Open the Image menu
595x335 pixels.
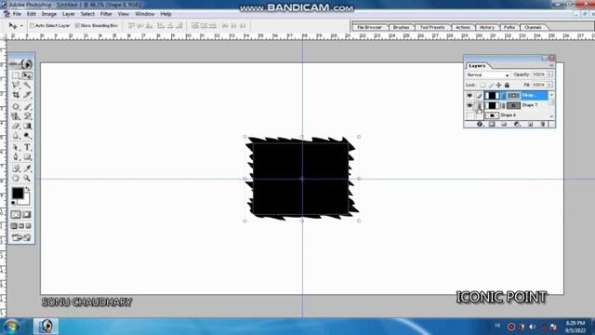[x=49, y=14]
